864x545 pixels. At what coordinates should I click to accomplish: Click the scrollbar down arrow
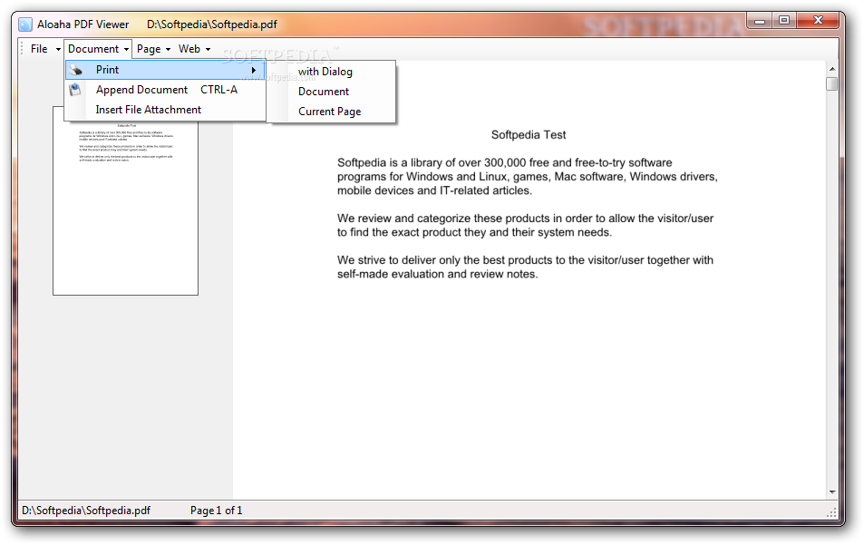click(x=832, y=491)
